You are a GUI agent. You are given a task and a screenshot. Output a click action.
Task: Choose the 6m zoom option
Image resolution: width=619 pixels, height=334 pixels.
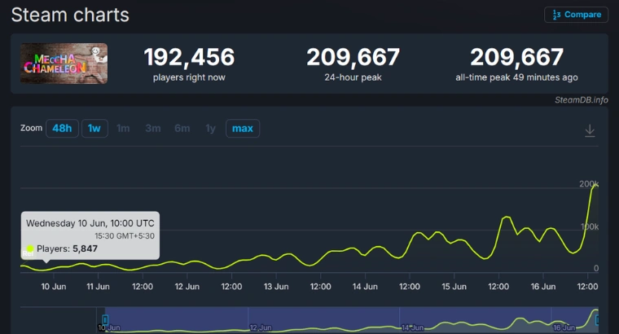coord(182,129)
